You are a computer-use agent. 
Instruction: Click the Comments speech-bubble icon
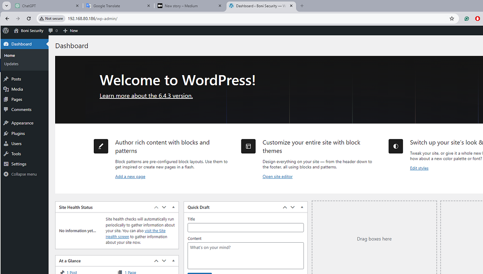[7, 109]
